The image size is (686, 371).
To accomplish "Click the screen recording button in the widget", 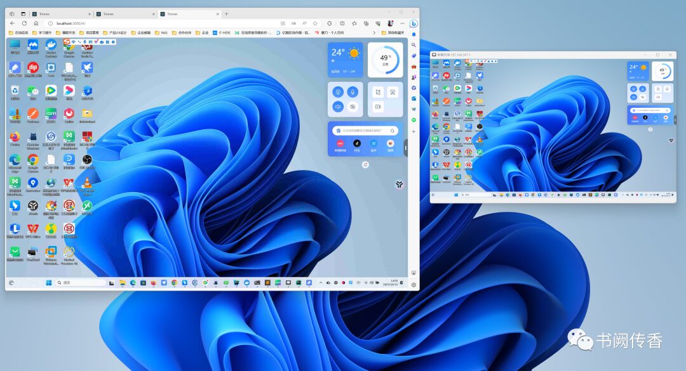I will pyautogui.click(x=378, y=106).
